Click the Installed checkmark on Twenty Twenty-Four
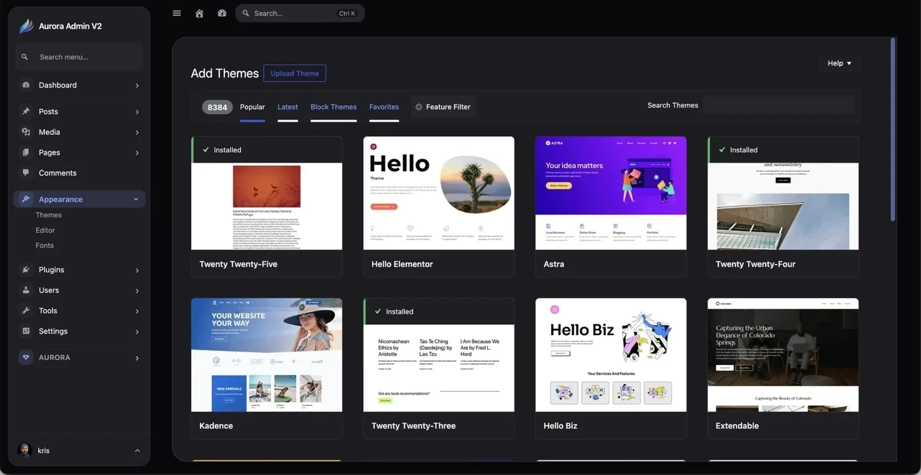The image size is (921, 475). pos(722,150)
